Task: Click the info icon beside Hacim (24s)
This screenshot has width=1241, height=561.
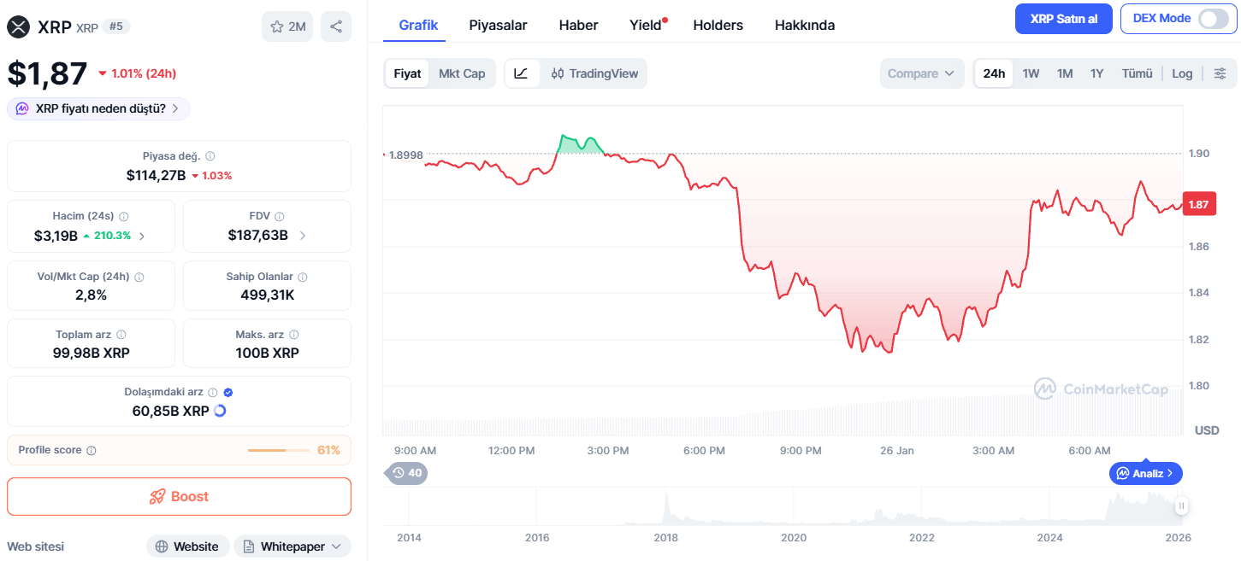Action: point(123,217)
